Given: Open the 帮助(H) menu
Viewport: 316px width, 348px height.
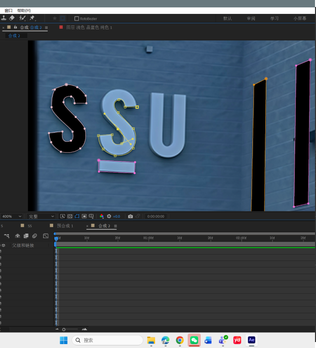Looking at the screenshot, I should click(x=24, y=10).
